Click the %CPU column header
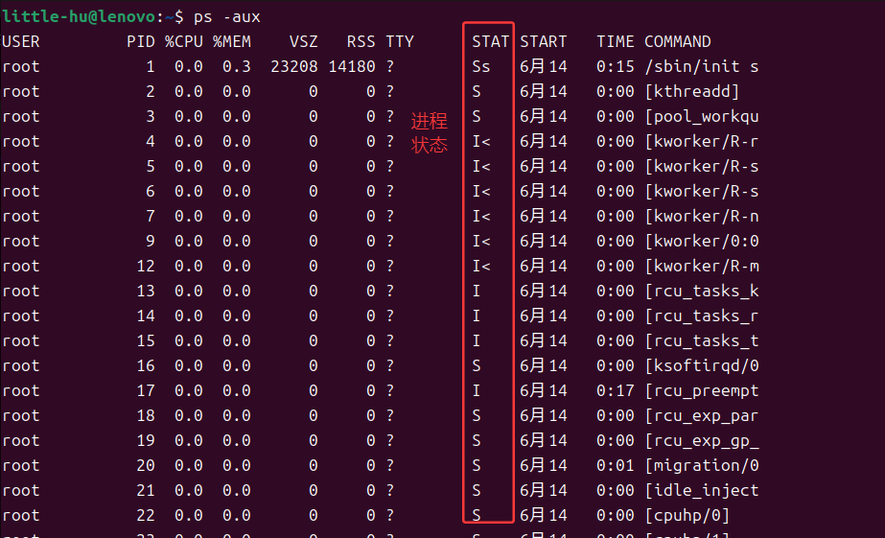The height and width of the screenshot is (538, 885). 184,42
